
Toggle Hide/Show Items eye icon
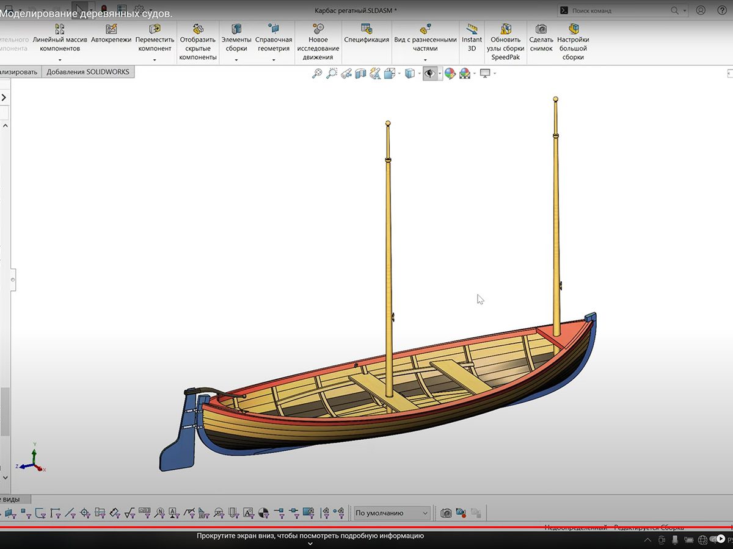[x=430, y=74]
